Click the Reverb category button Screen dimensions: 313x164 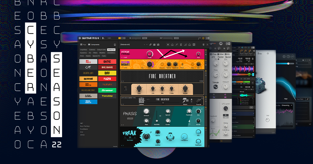(x=88, y=56)
